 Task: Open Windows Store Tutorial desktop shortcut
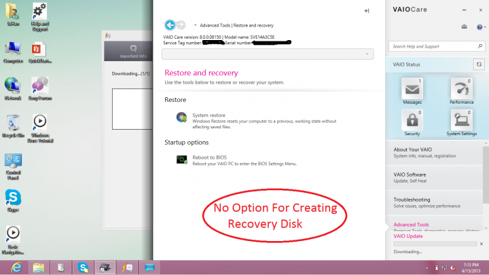pos(40,128)
